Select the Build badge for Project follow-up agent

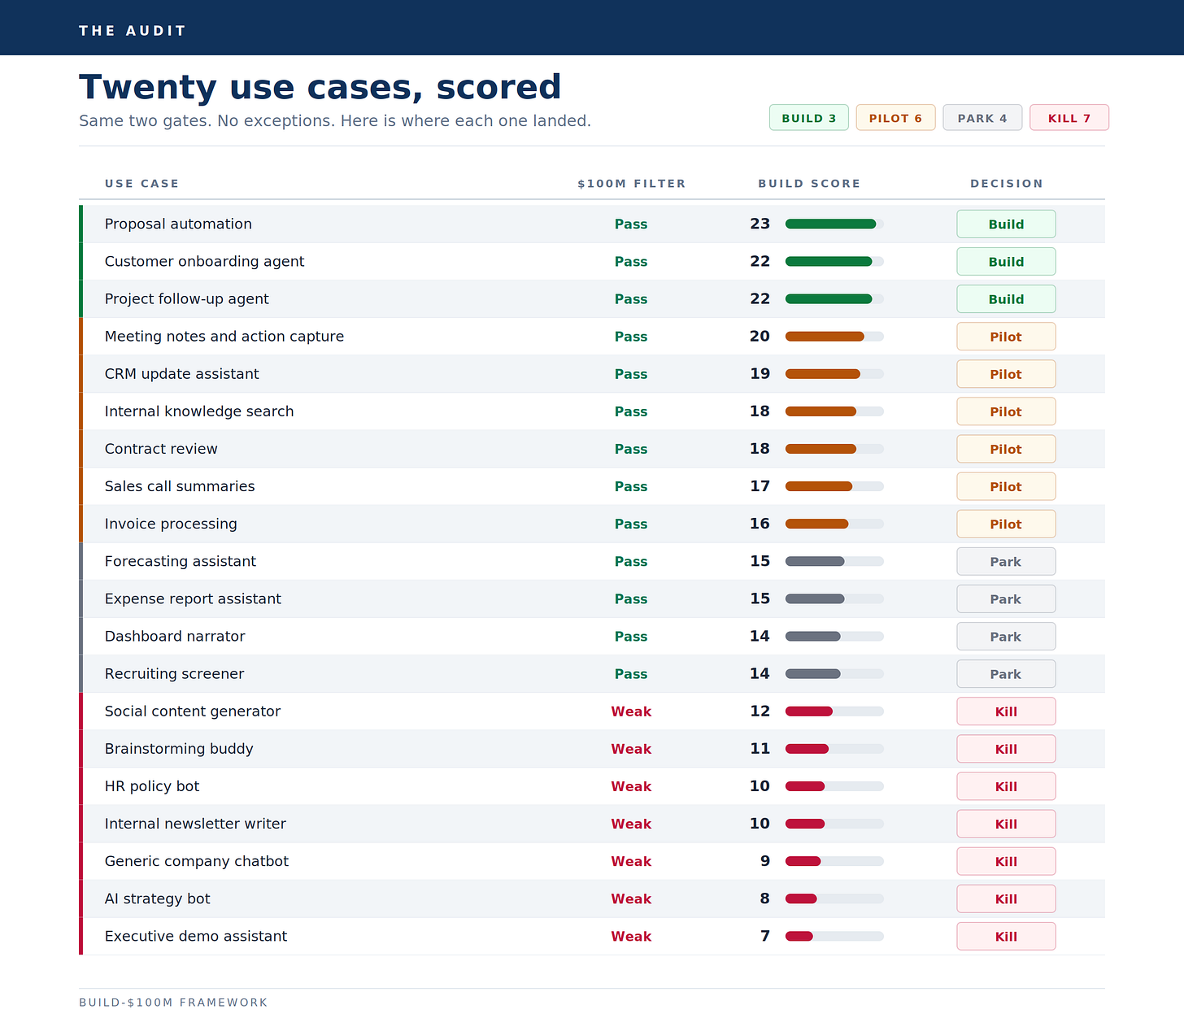click(1006, 299)
